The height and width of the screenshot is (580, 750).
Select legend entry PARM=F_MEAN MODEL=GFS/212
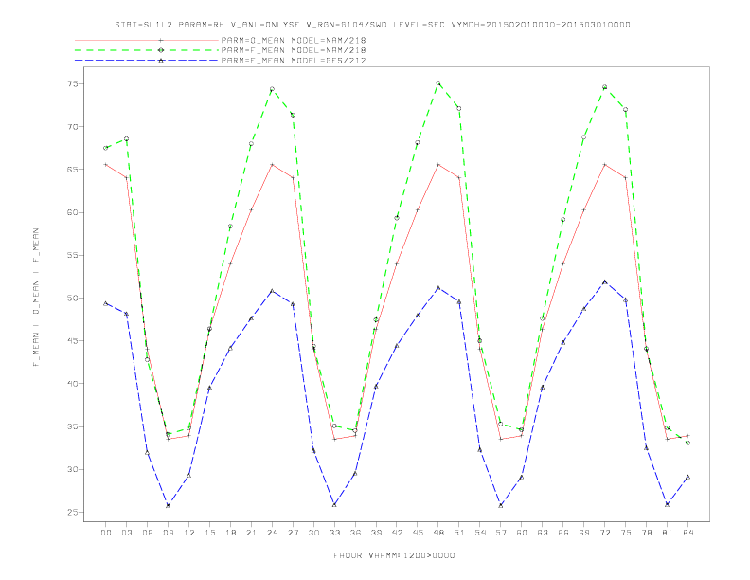(x=294, y=61)
